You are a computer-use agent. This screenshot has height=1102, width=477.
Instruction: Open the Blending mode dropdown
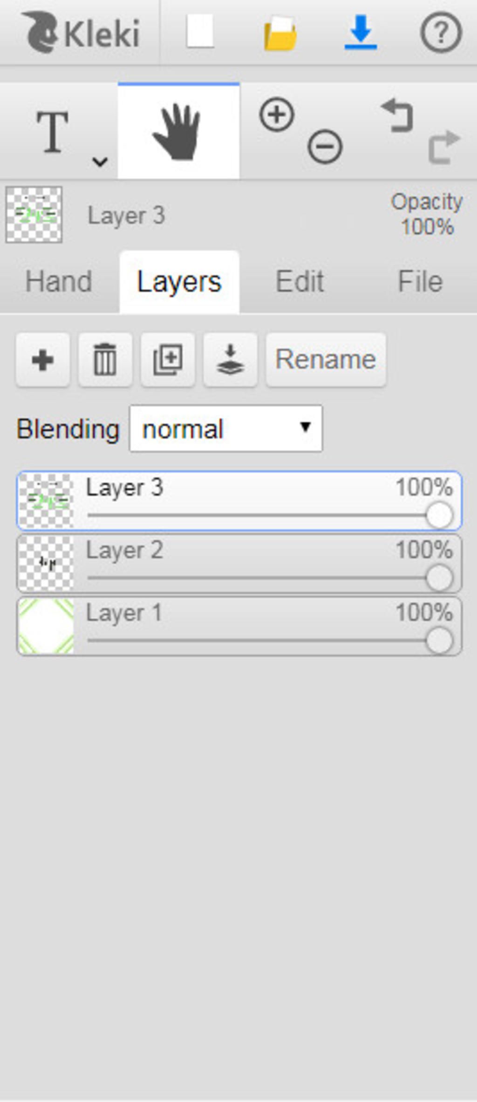point(225,428)
